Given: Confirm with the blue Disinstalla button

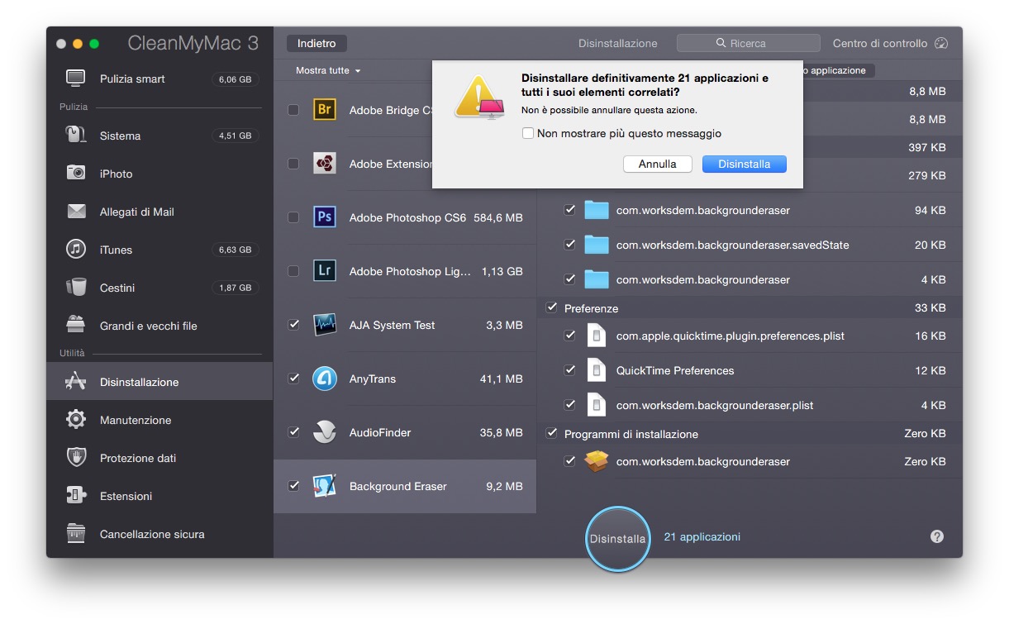Looking at the screenshot, I should pyautogui.click(x=745, y=164).
